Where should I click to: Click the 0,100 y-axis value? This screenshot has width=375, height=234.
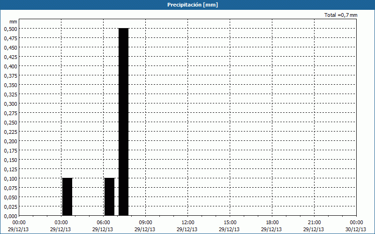point(11,179)
